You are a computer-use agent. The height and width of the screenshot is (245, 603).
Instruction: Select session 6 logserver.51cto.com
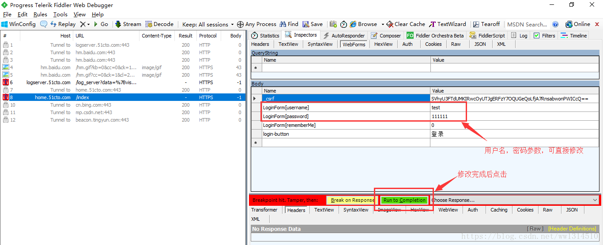[x=122, y=82]
